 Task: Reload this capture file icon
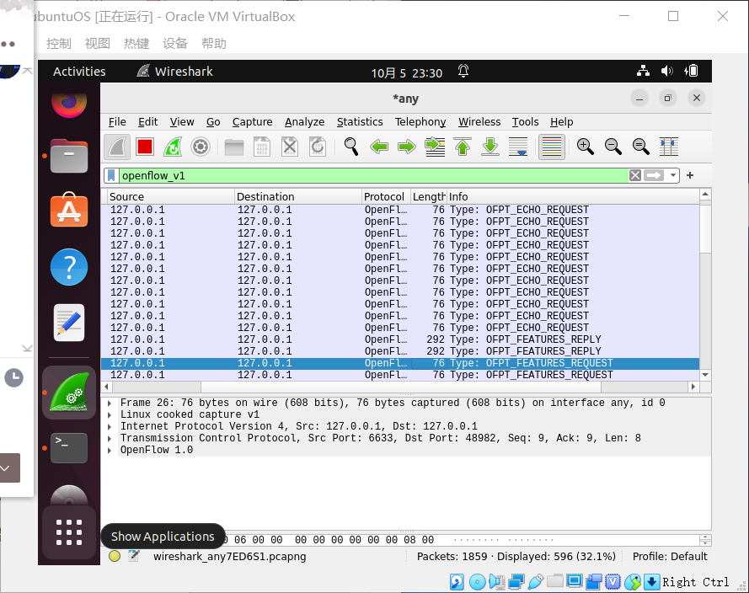[318, 147]
